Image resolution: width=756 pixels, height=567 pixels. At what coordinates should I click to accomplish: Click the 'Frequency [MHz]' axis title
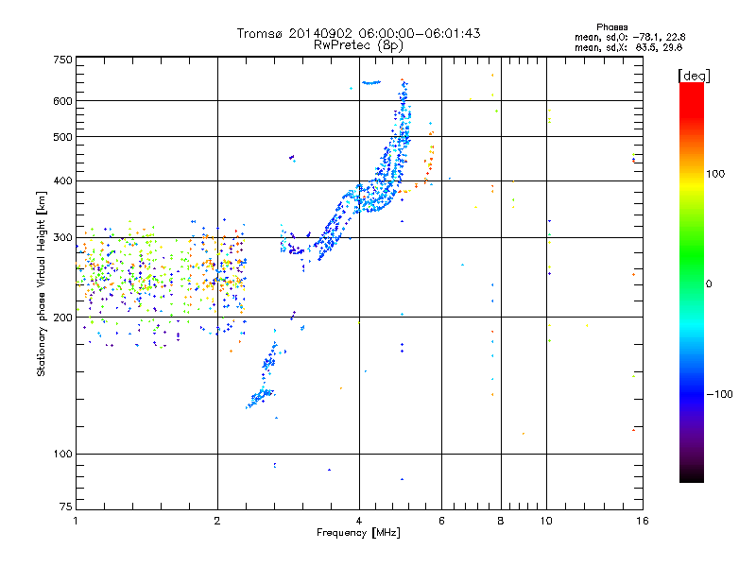coord(358,533)
